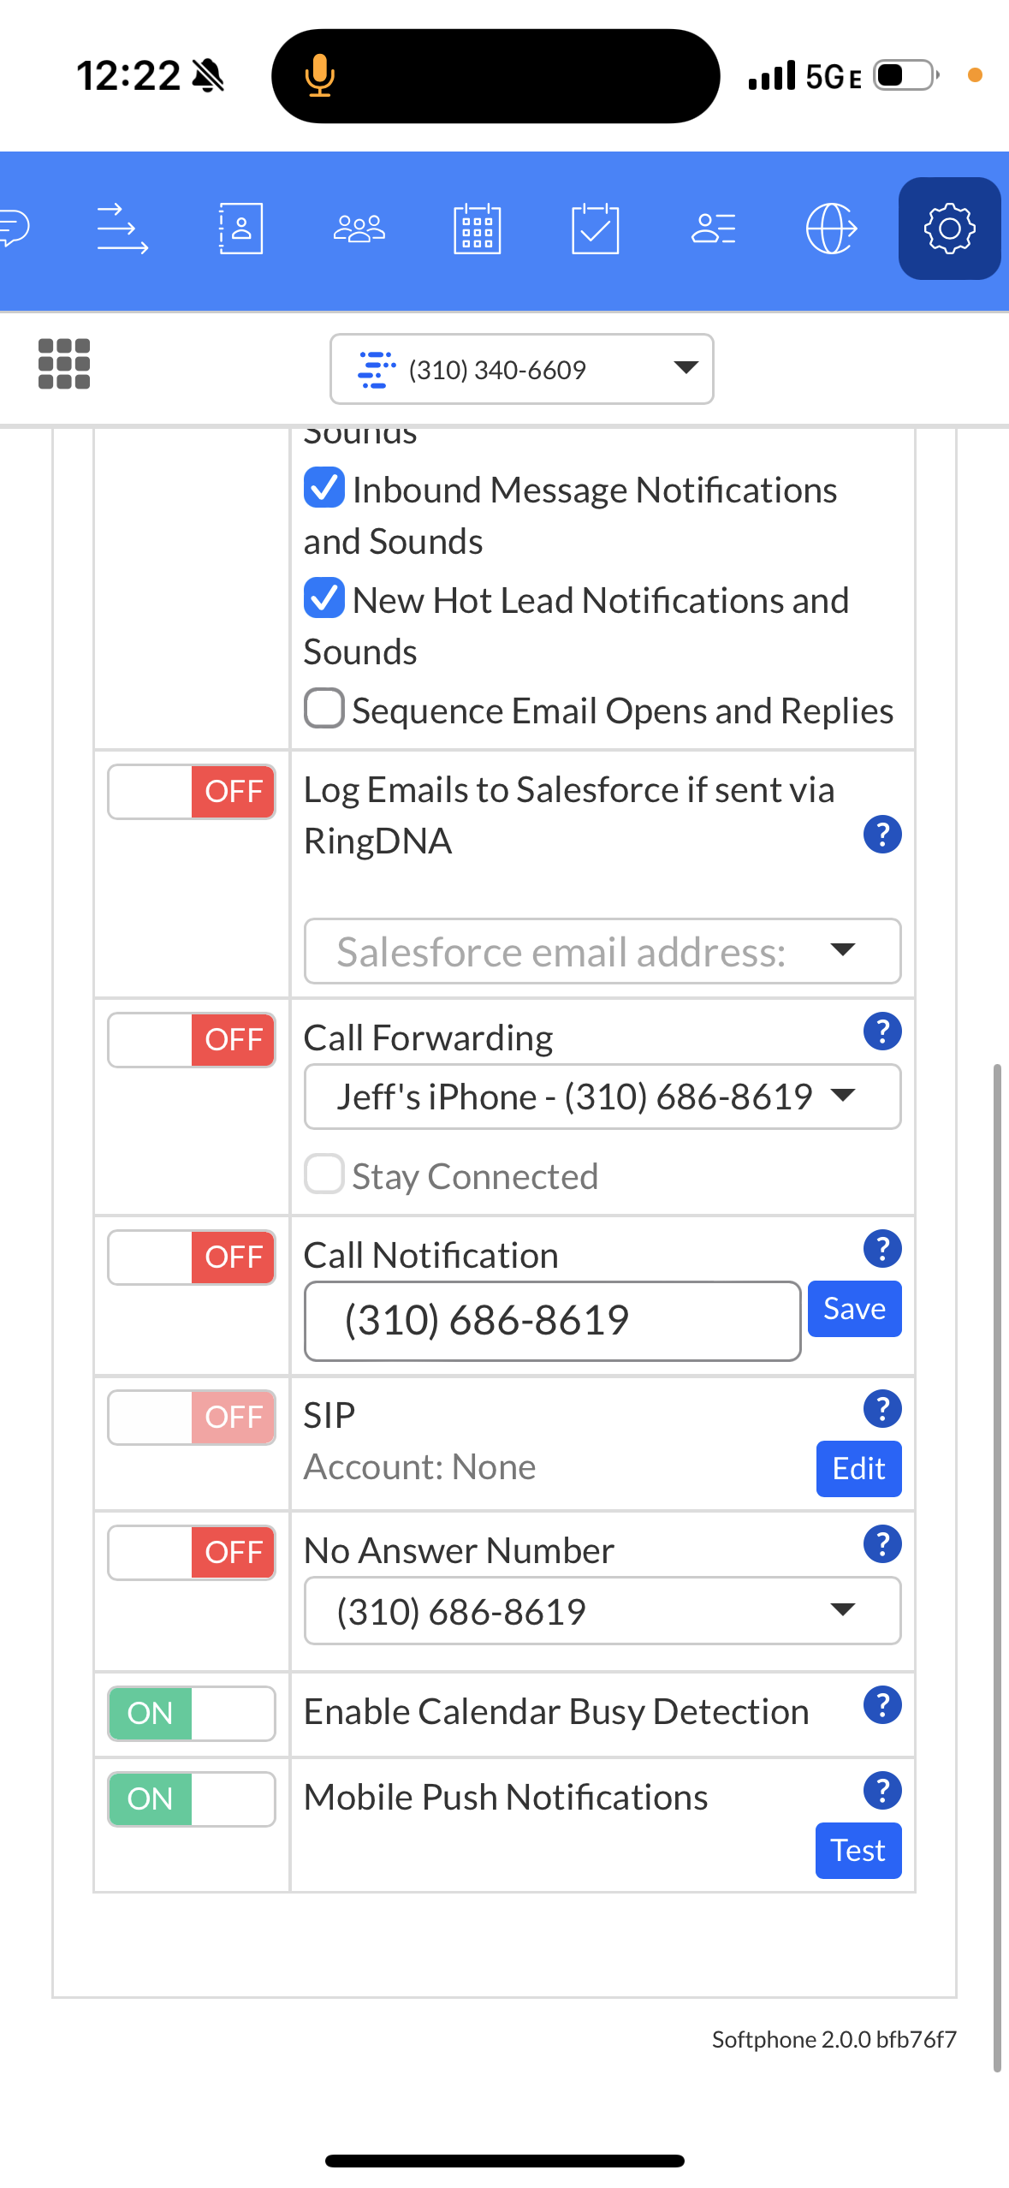The width and height of the screenshot is (1009, 2188).
Task: Open the calendar grid icon
Action: (477, 229)
